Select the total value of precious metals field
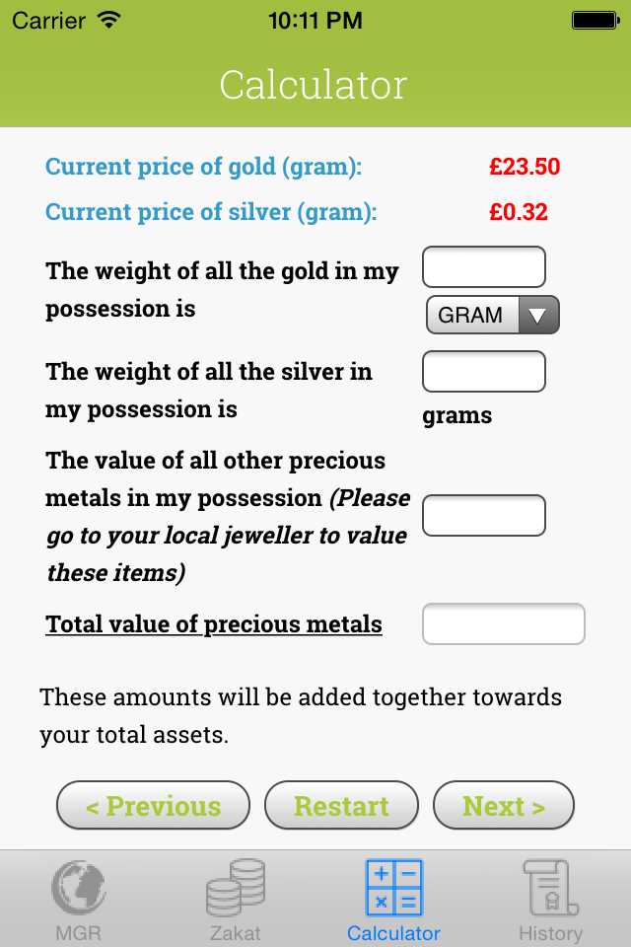Screen dimensions: 631x947 (x=503, y=624)
